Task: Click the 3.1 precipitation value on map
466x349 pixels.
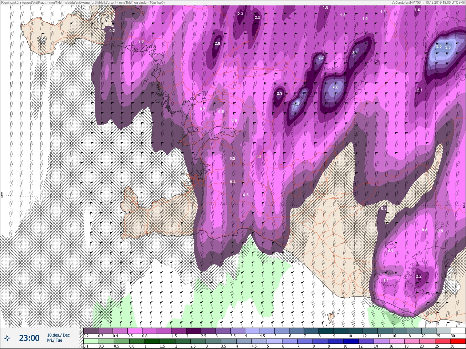Action: point(355,53)
